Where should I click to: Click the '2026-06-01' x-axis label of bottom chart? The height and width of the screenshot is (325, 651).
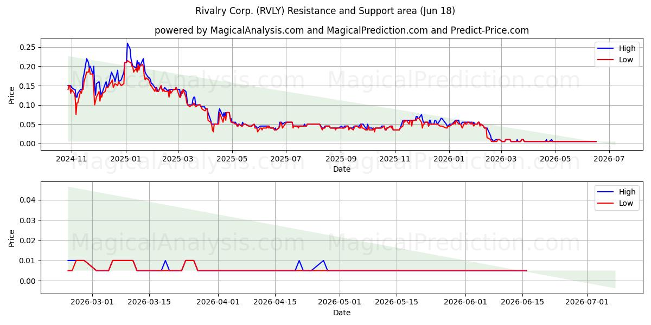tap(465, 303)
